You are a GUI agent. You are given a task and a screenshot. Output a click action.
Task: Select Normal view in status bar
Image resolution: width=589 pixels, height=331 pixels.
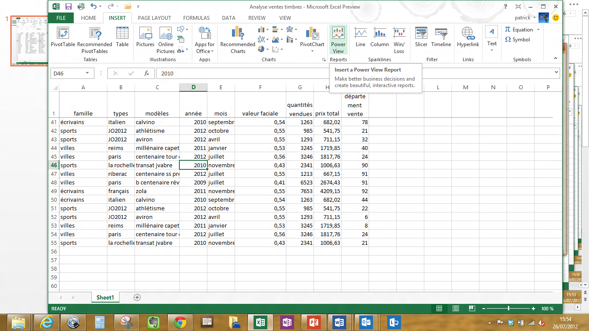tap(439, 309)
